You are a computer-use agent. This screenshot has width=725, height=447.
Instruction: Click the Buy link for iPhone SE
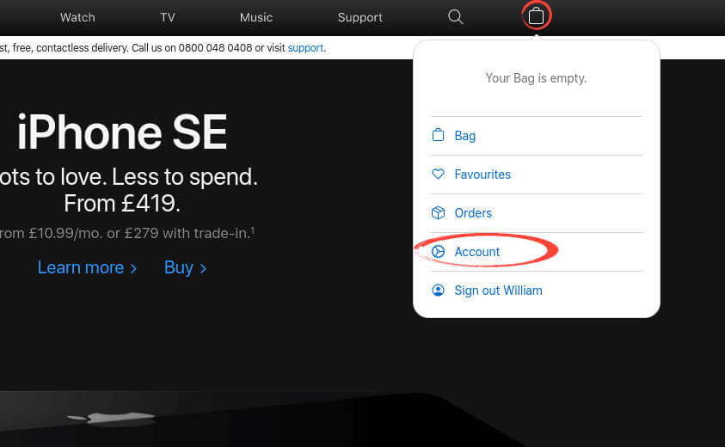(185, 267)
